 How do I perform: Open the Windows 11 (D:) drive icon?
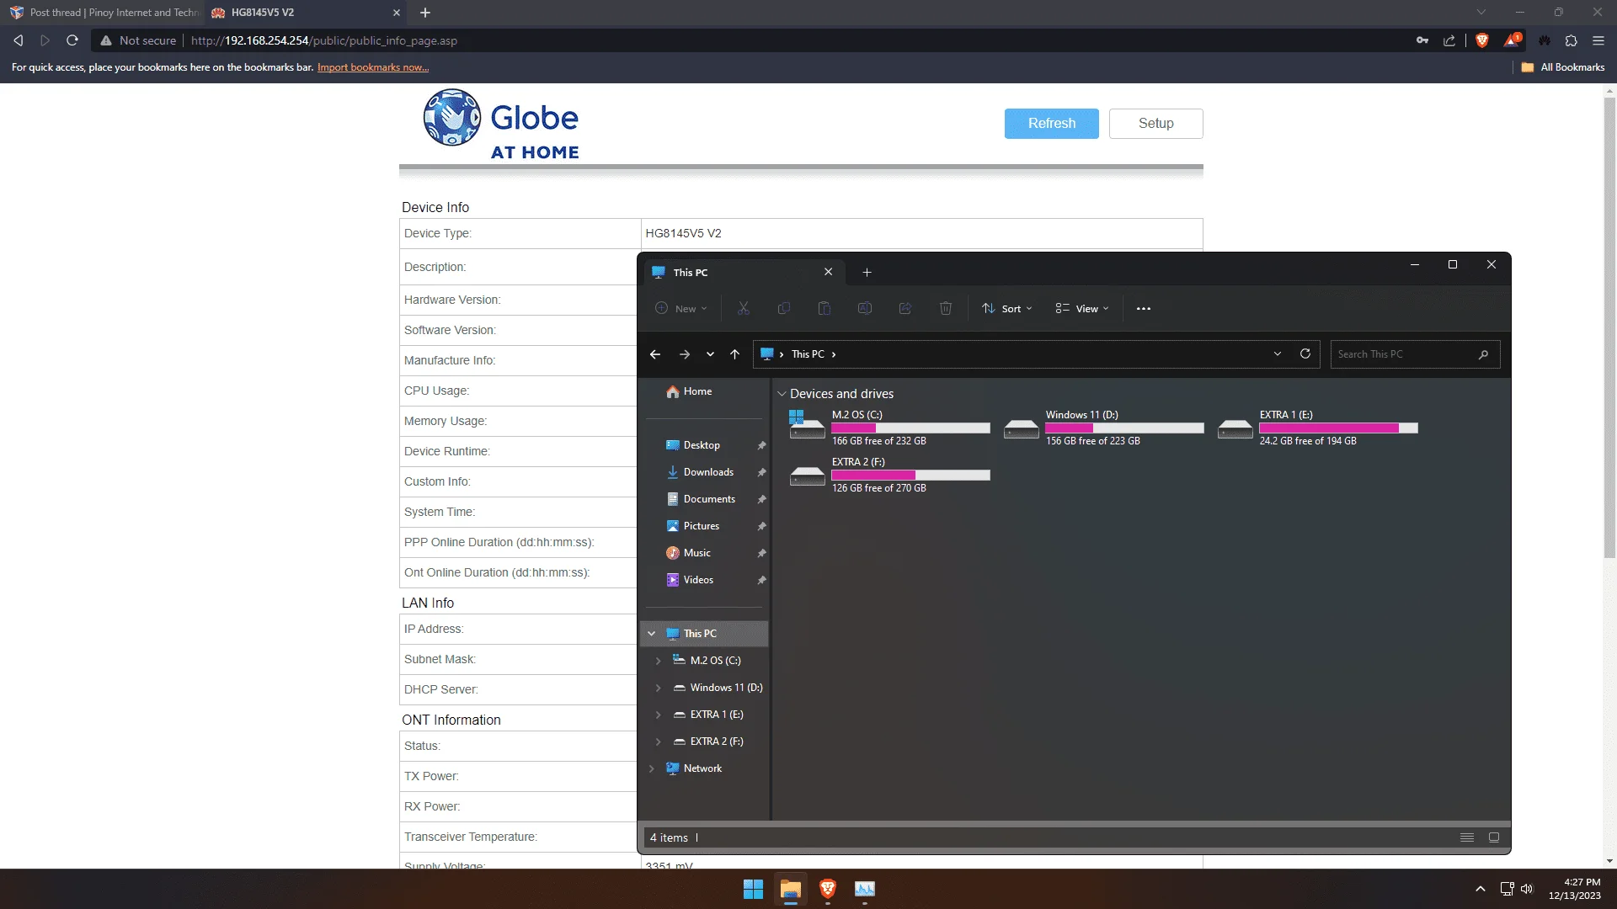click(1021, 428)
